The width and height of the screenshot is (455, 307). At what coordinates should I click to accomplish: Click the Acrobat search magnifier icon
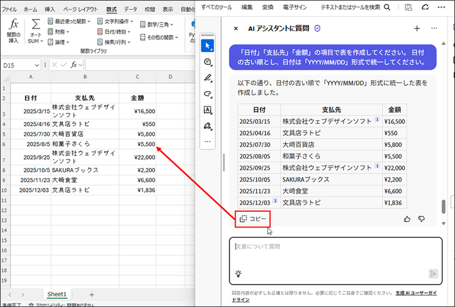pyautogui.click(x=385, y=7)
